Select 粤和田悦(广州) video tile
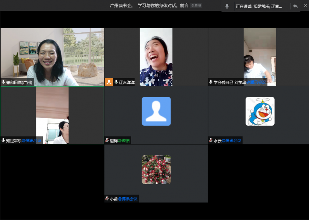 52,54
